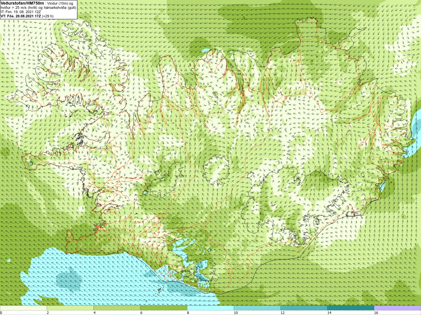The height and width of the screenshot is (315, 421).
Task: Click the 'IT: Fim. 19. 08. 2021 12Z' line
Action: click(x=21, y=11)
